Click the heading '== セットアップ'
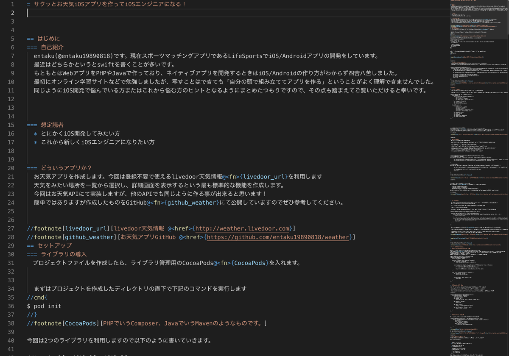Screen dimensions: 509x356 pyautogui.click(x=49, y=245)
